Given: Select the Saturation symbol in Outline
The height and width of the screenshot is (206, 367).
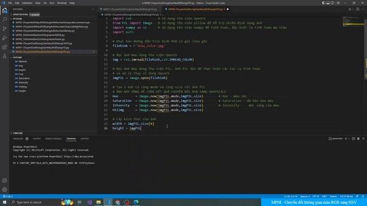Looking at the screenshot, I should point(24,78).
